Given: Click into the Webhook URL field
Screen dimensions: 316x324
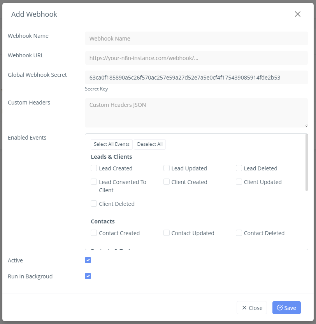Looking at the screenshot, I should coord(197,58).
